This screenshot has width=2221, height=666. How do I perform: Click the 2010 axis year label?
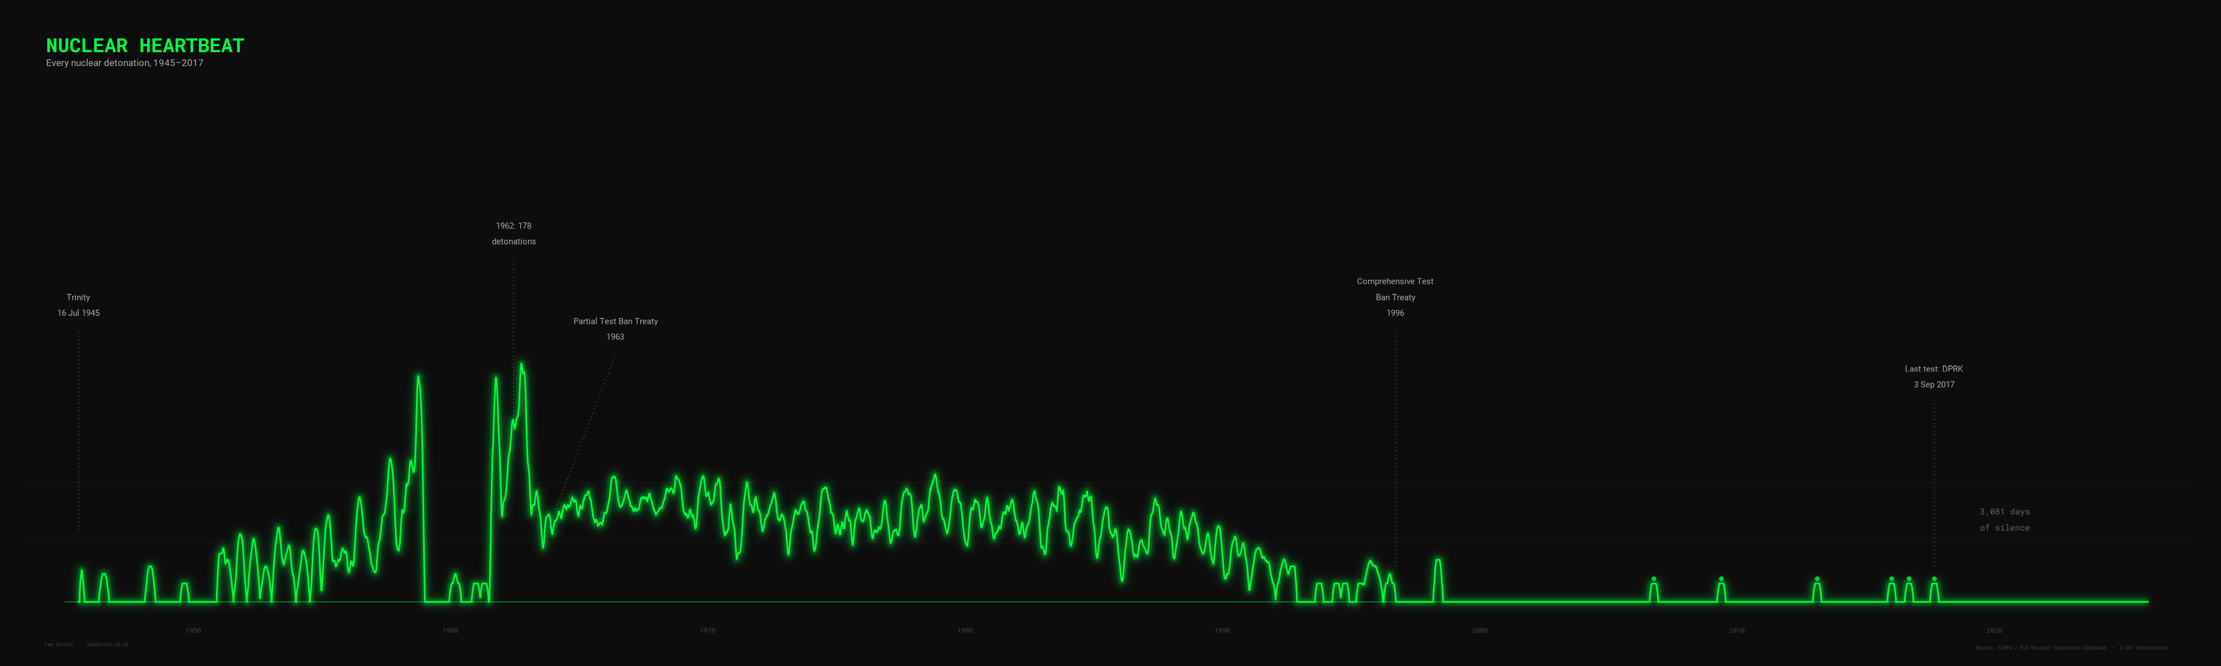pyautogui.click(x=1736, y=630)
